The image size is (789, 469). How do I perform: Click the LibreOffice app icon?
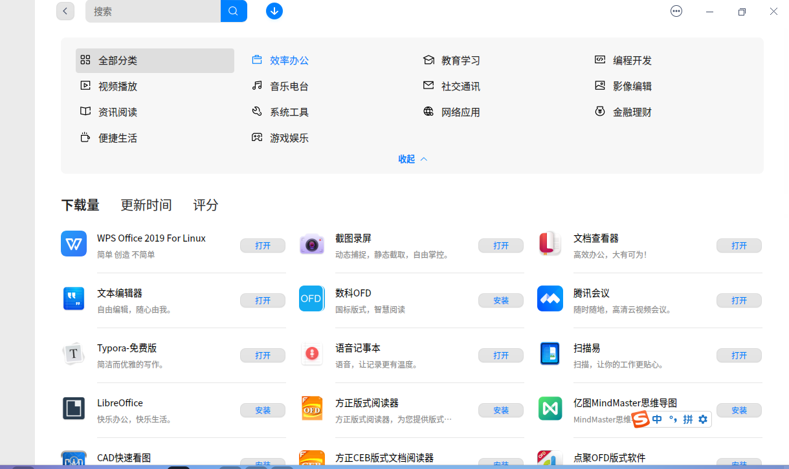tap(73, 408)
